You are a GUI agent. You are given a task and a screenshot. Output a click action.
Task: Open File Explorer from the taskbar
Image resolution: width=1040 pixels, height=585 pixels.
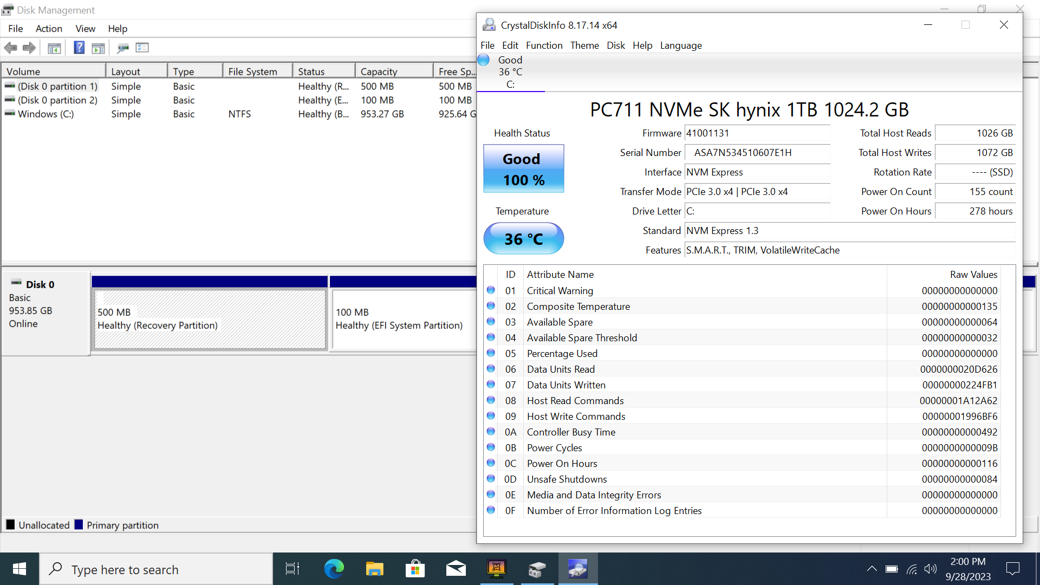[374, 569]
